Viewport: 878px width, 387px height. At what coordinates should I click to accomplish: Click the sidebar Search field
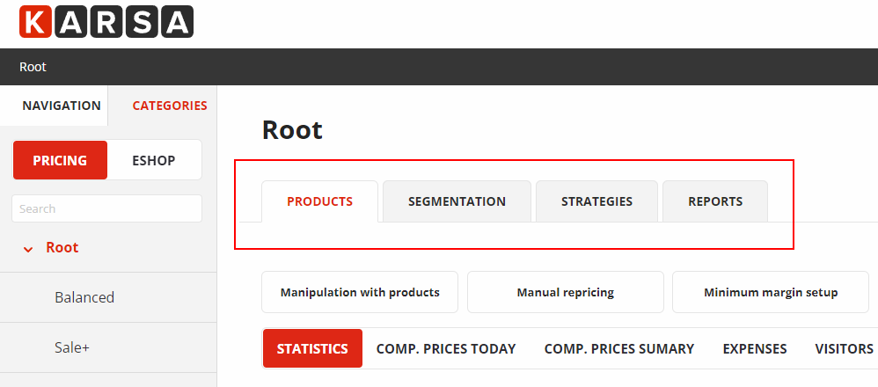point(106,208)
